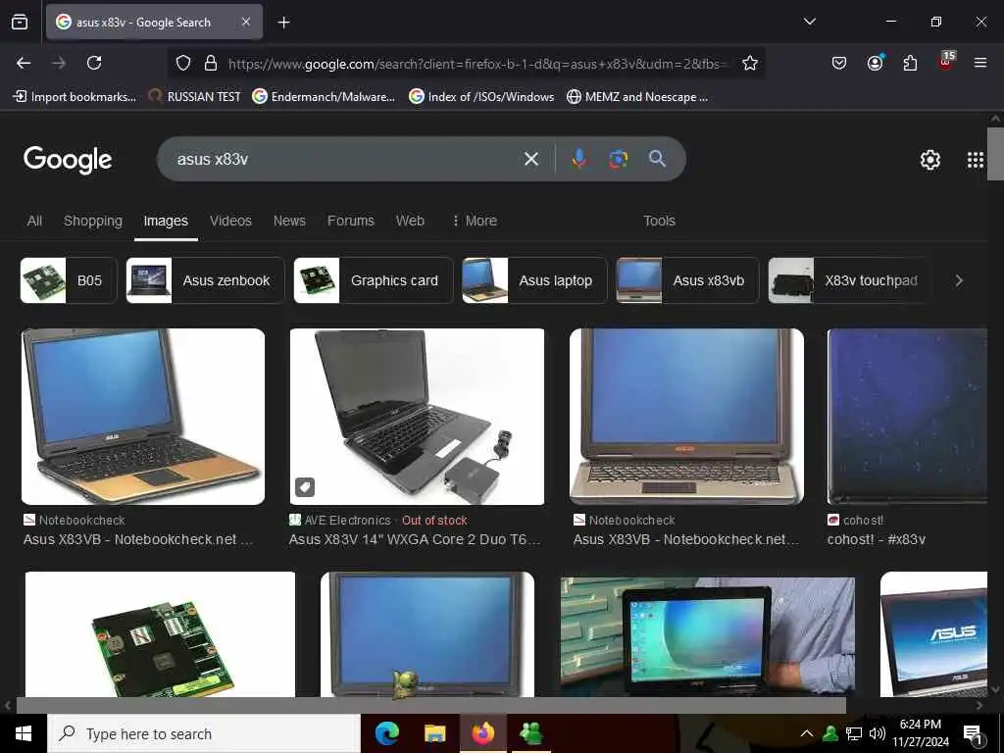Start voice search with the microphone
Viewport: 1004px width, 753px height.
[578, 159]
